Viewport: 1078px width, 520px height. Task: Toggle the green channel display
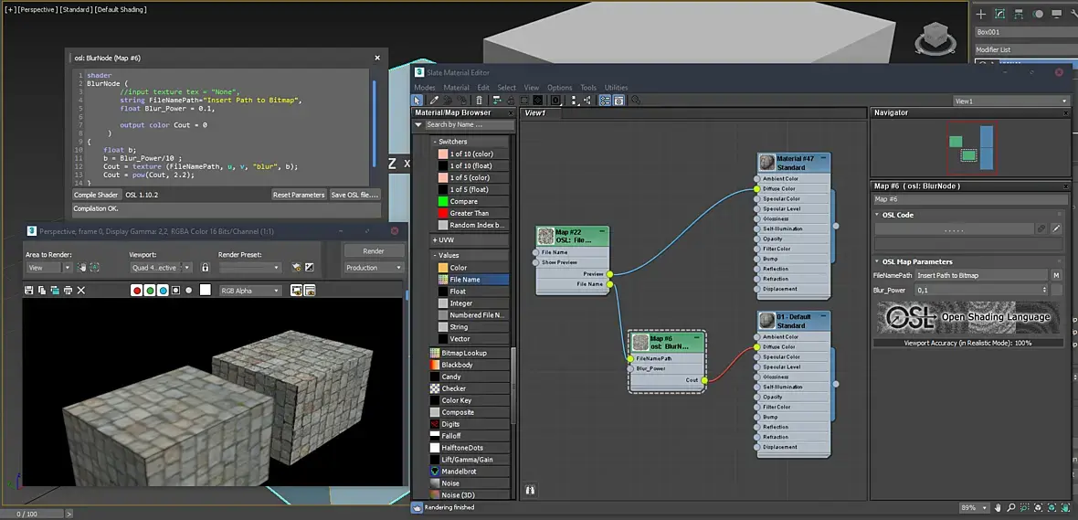(150, 291)
